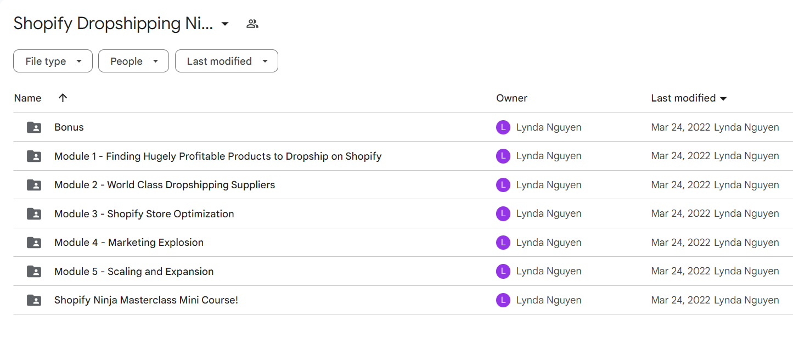793x343 pixels.
Task: Click owner name Lynda Nguyen in Module 3 row
Action: click(549, 214)
